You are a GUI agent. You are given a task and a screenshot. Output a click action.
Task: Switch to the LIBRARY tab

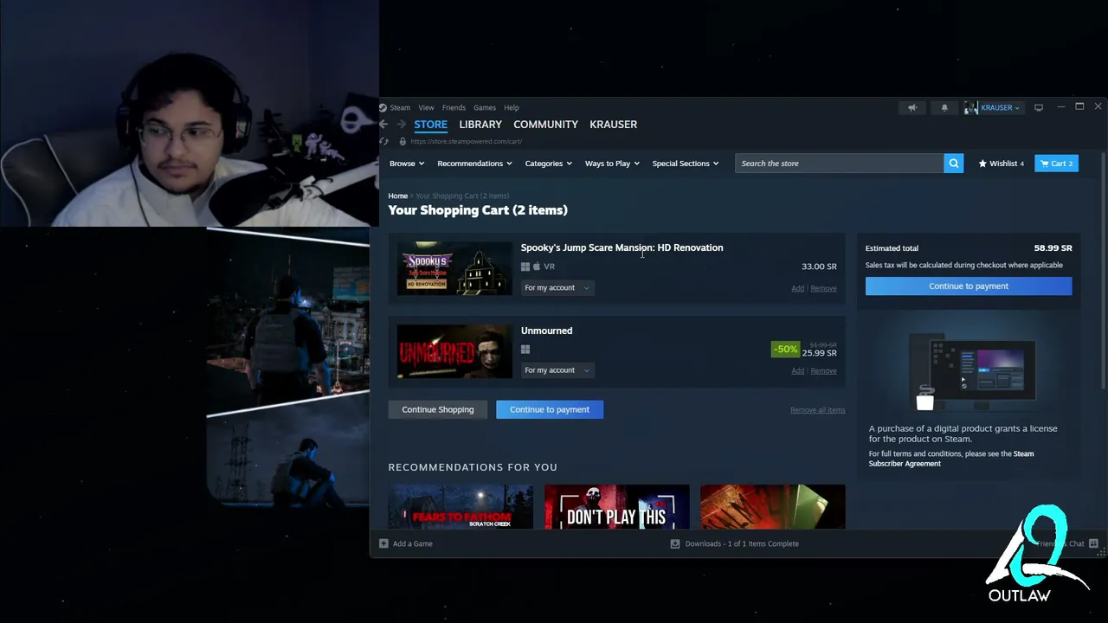coord(480,125)
